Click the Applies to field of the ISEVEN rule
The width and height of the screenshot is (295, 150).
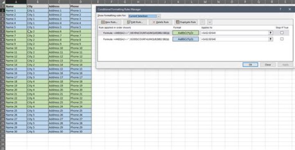click(x=234, y=33)
